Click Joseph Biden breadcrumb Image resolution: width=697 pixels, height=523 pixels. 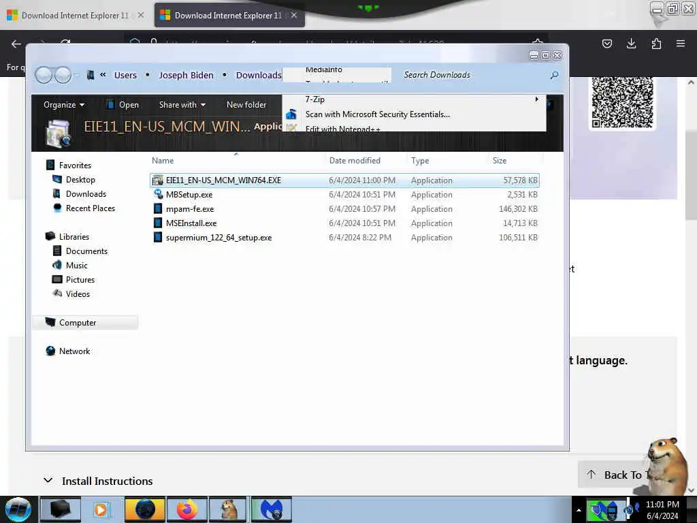186,75
